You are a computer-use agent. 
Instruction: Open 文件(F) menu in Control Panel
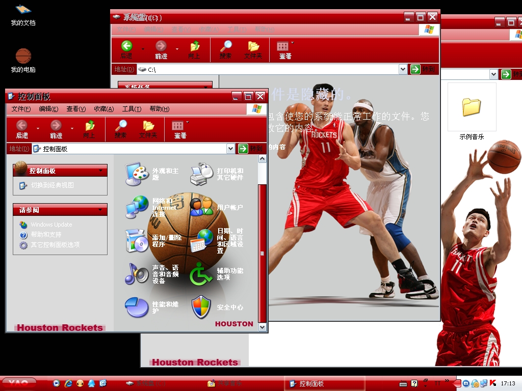pyautogui.click(x=21, y=109)
